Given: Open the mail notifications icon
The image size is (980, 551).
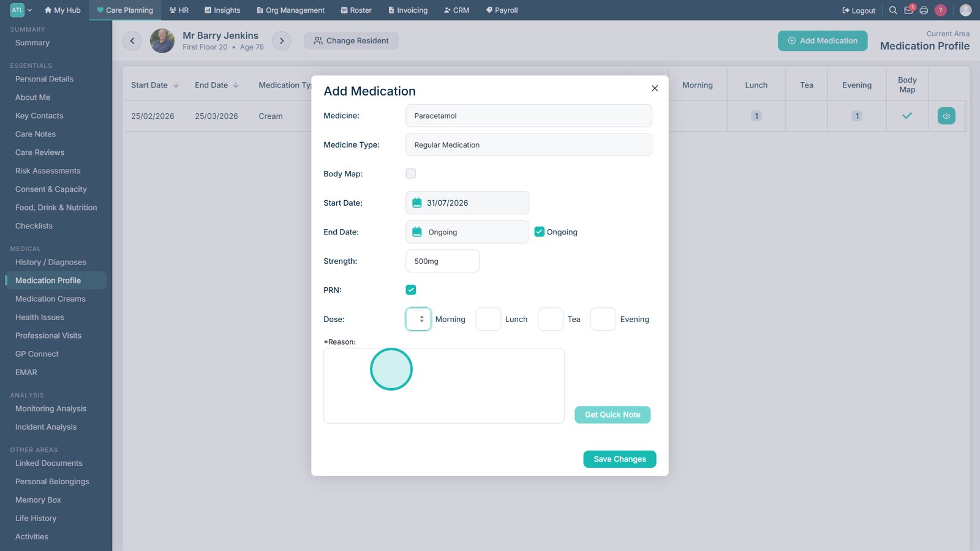Looking at the screenshot, I should pyautogui.click(x=909, y=10).
